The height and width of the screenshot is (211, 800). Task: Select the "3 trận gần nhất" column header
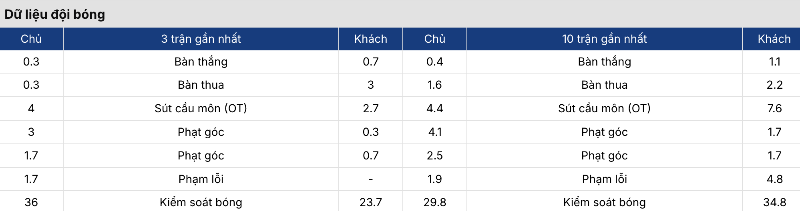tap(201, 39)
